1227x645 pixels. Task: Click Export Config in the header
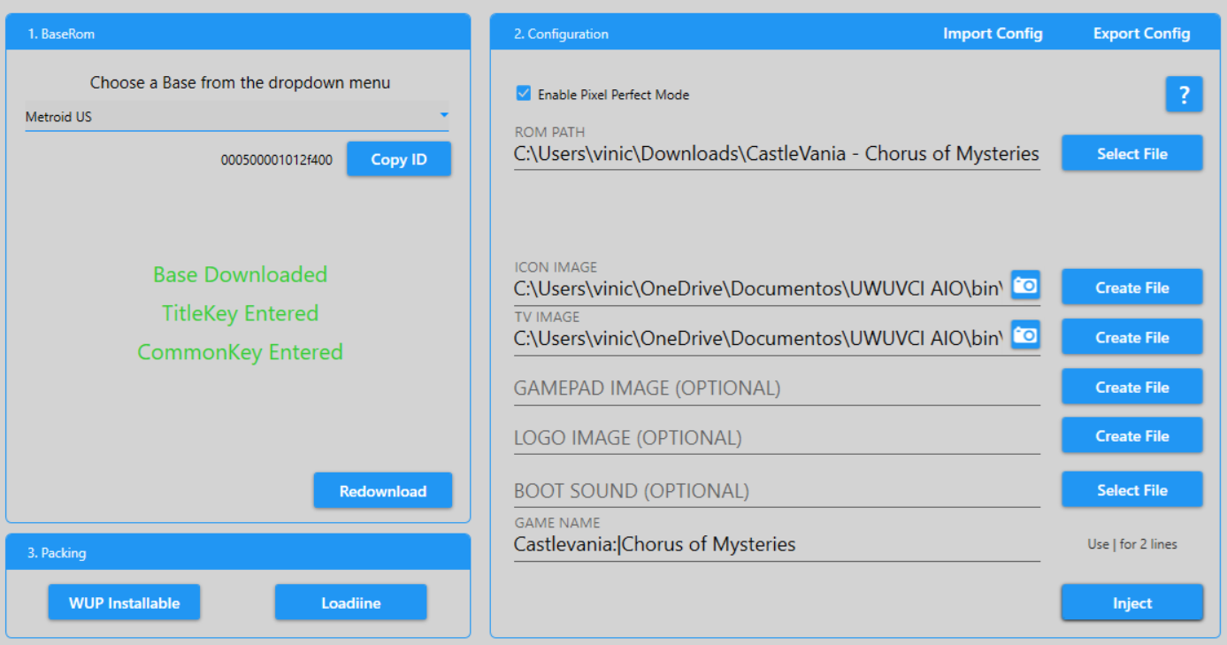coord(1141,34)
